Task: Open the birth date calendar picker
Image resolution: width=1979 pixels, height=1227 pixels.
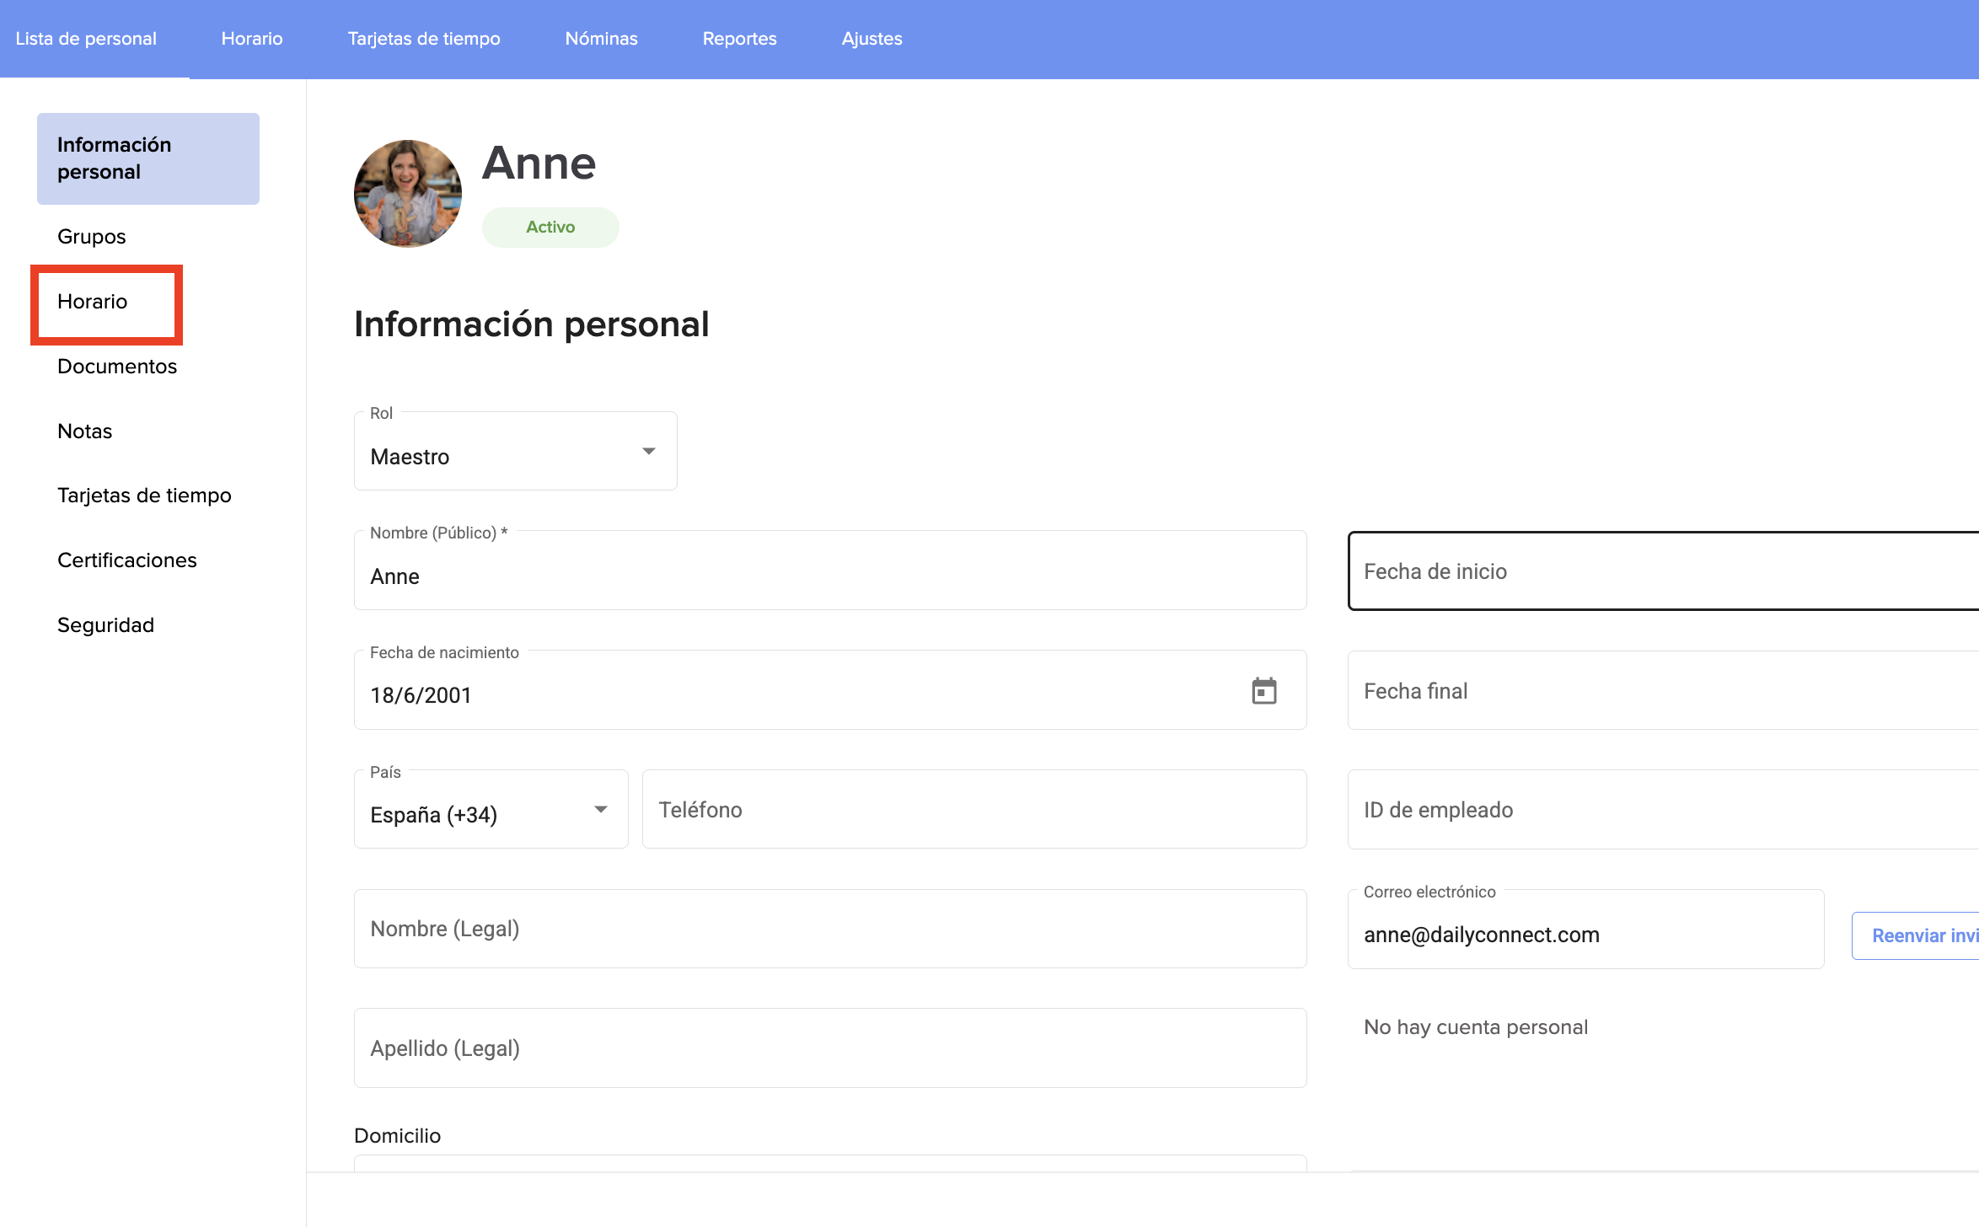Action: [x=1263, y=691]
